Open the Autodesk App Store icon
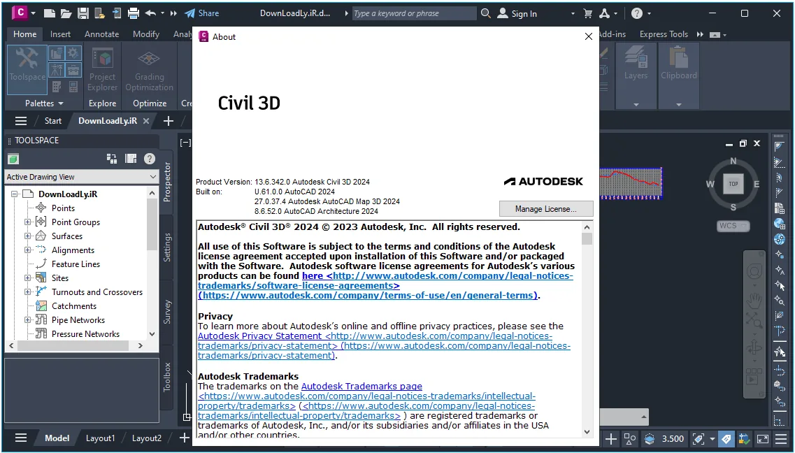 tap(604, 14)
